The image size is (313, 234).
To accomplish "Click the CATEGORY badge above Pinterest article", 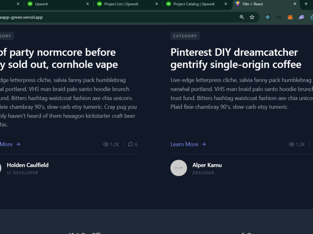I will [x=185, y=36].
